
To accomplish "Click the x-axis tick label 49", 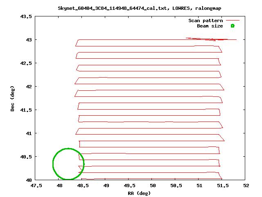I will pyautogui.click(x=106, y=186).
